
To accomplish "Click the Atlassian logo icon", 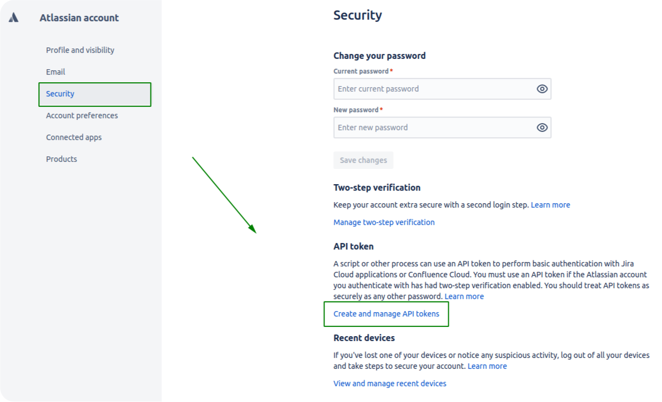I will [x=13, y=17].
